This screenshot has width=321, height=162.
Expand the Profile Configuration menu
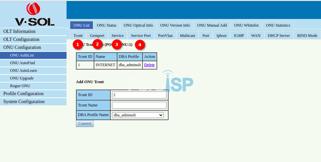(x=23, y=94)
